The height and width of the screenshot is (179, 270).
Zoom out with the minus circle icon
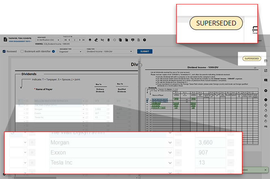266,100
